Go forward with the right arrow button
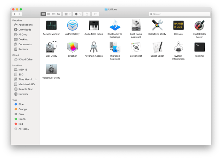 [20, 14]
